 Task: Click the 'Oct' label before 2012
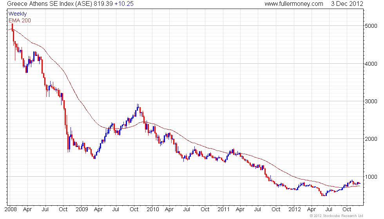[x=276, y=209]
